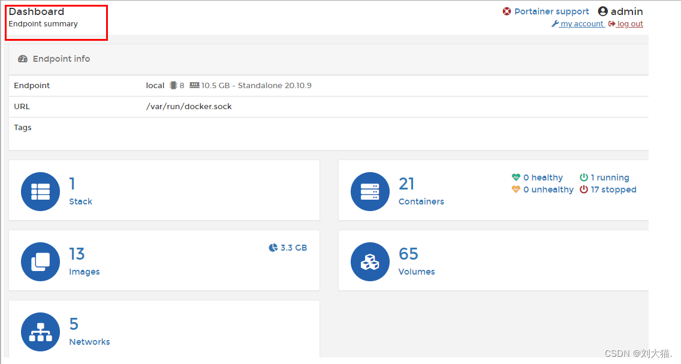Click the volumes count number 65
The image size is (681, 364).
click(409, 254)
